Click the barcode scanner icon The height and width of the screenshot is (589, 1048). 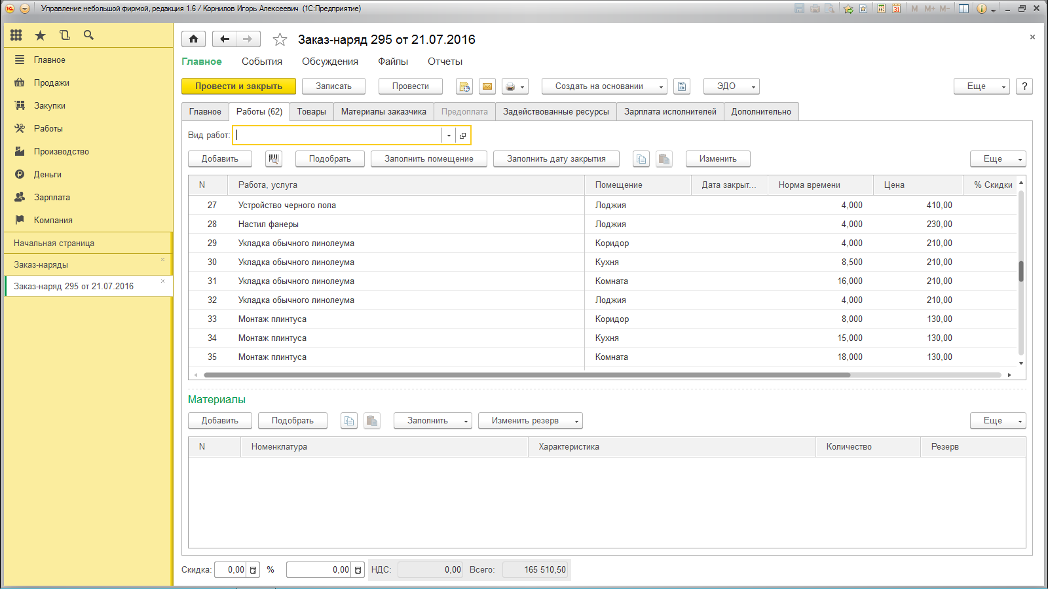(274, 159)
